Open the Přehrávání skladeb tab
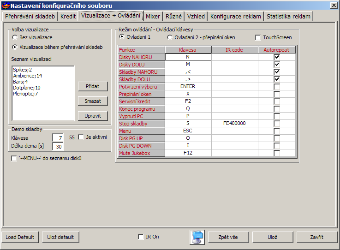 pos(30,16)
